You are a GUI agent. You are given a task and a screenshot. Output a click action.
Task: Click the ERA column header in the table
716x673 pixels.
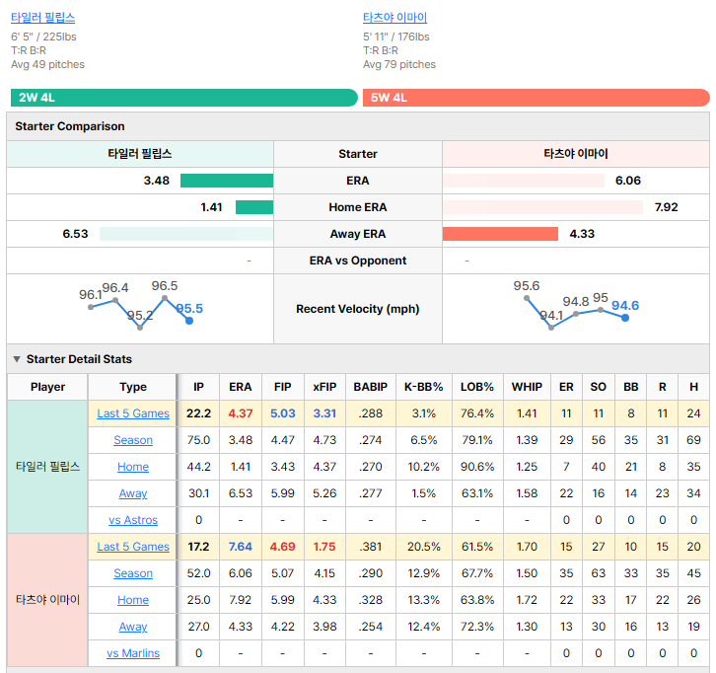click(x=241, y=387)
